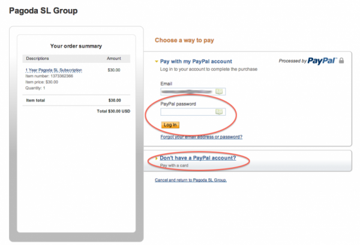360x245 pixels.
Task: Focus the Email input field
Action: point(193,92)
